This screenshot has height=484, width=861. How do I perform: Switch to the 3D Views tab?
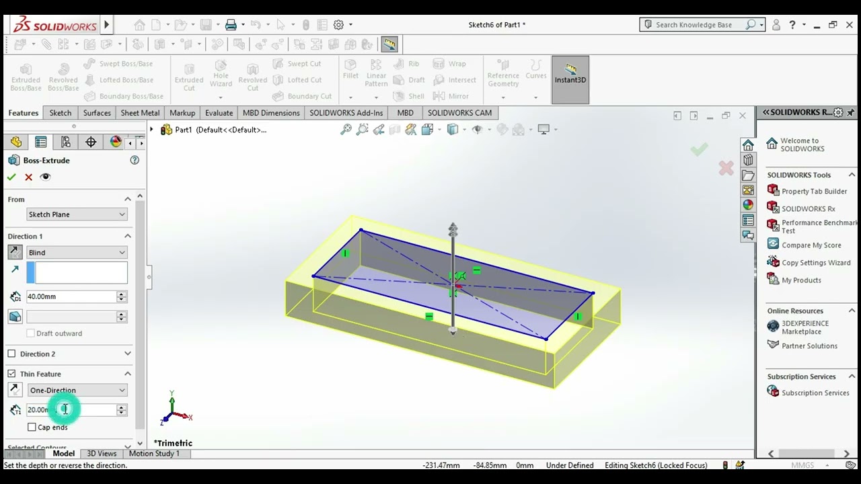[x=102, y=454]
